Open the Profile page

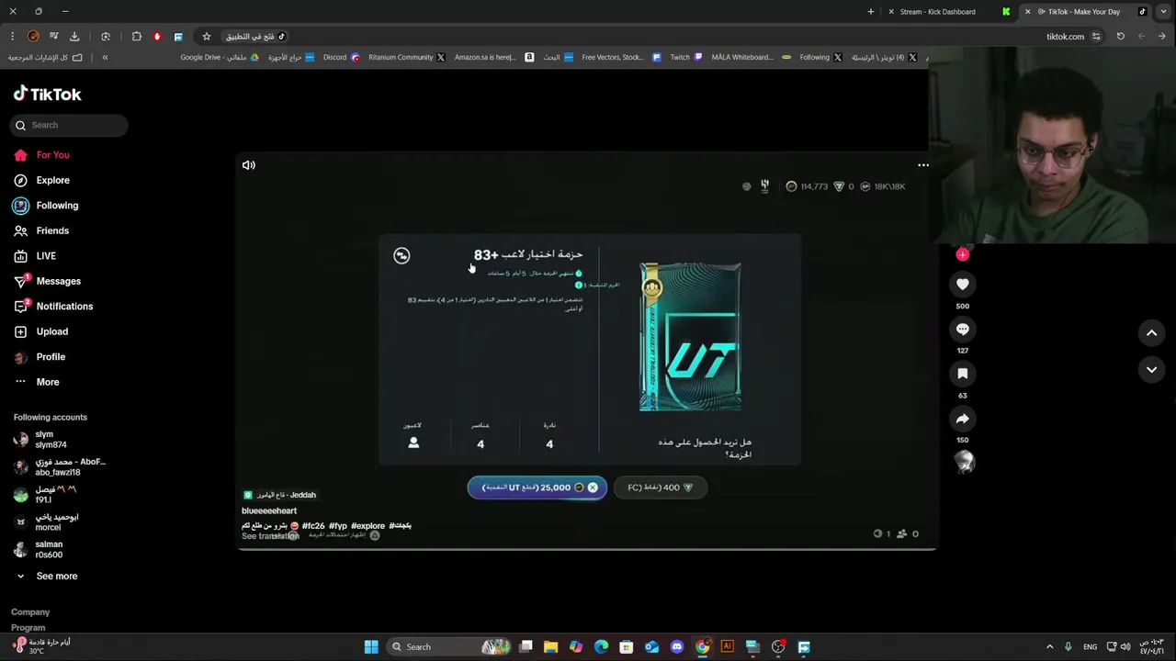[40, 356]
